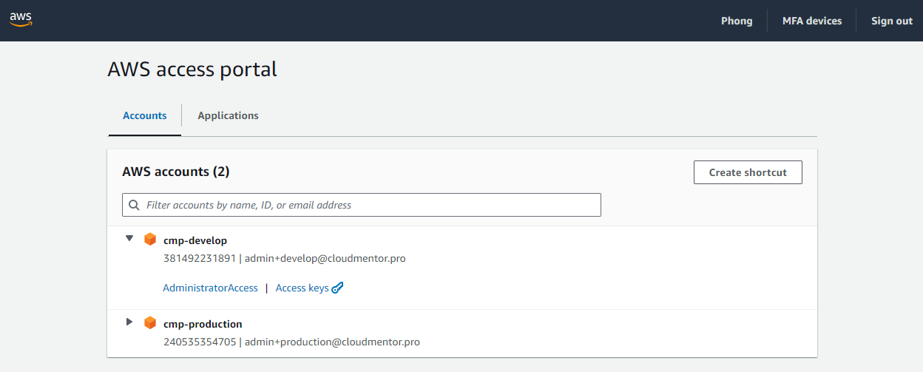Open MFA devices from the top bar
This screenshot has width=923, height=372.
coord(812,21)
